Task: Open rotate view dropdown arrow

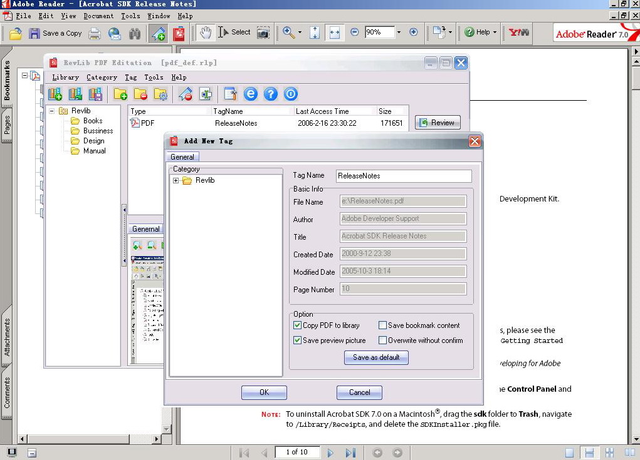Action: [x=450, y=32]
